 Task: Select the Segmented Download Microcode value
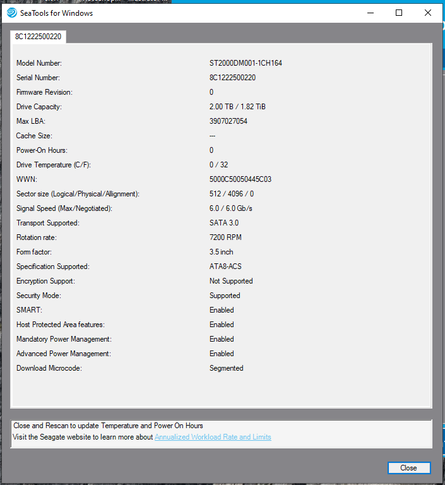point(227,368)
